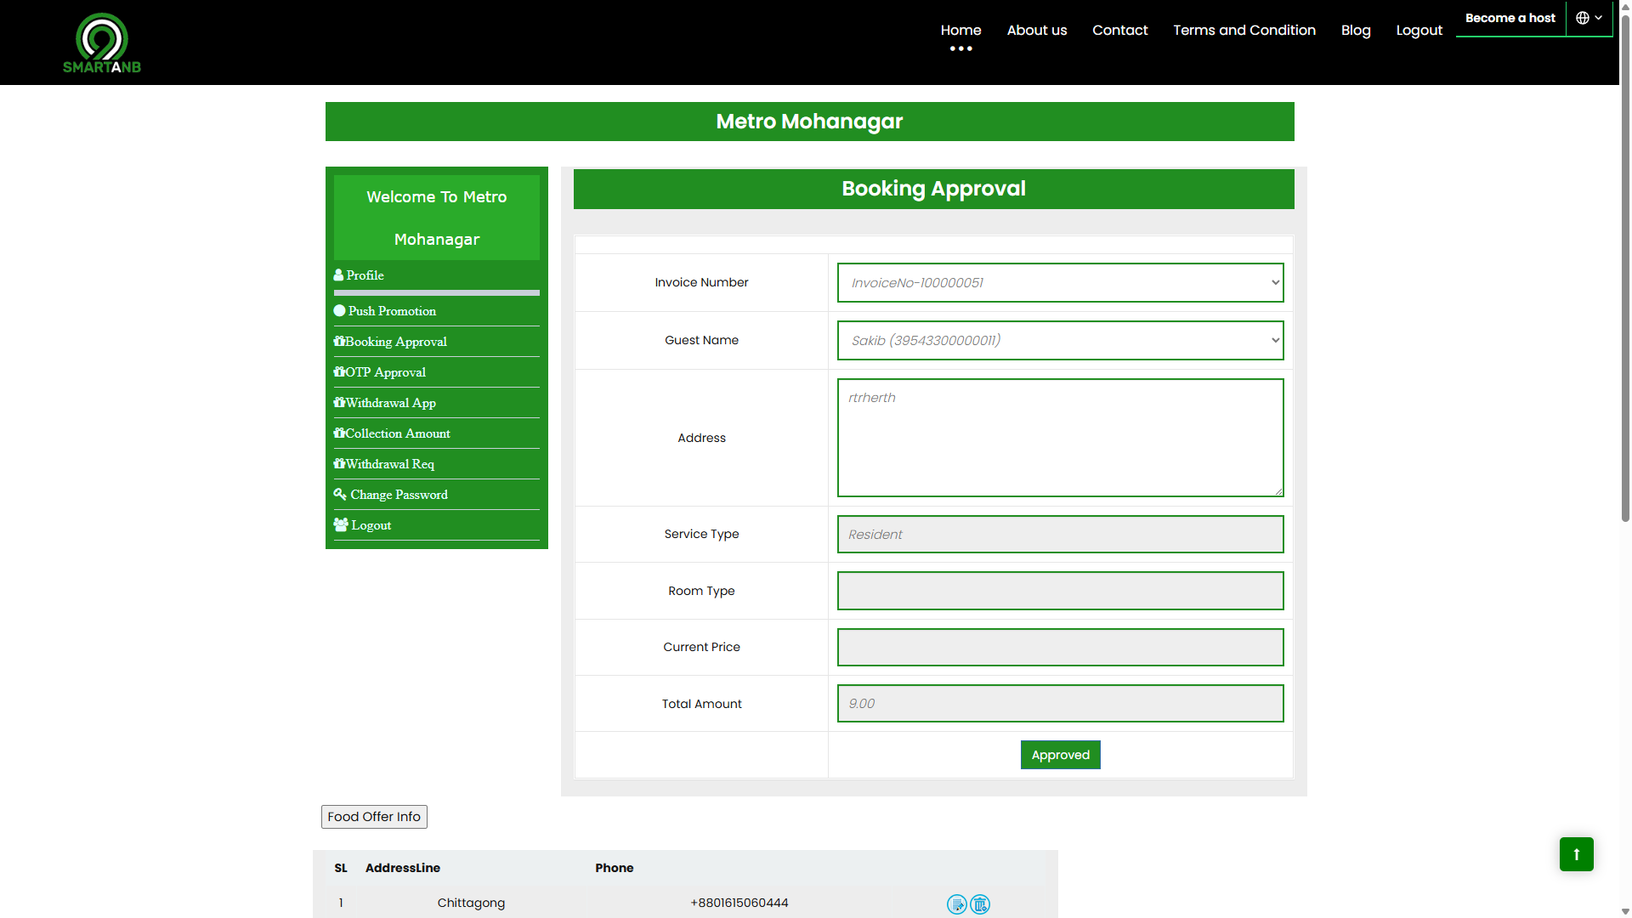Click the SmartANB logo
Viewport: 1632px width, 918px height.
tap(102, 43)
